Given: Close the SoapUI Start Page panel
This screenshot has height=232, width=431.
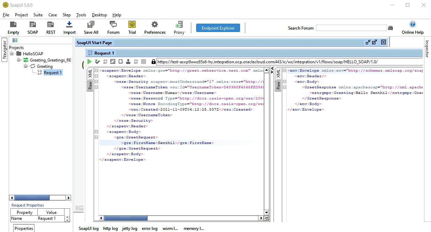Looking at the screenshot, I should click(x=384, y=42).
